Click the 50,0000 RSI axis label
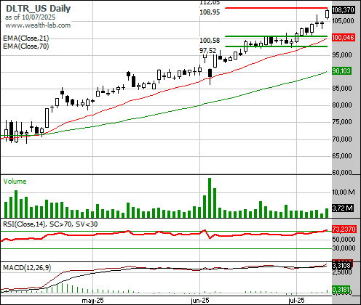 344,239
